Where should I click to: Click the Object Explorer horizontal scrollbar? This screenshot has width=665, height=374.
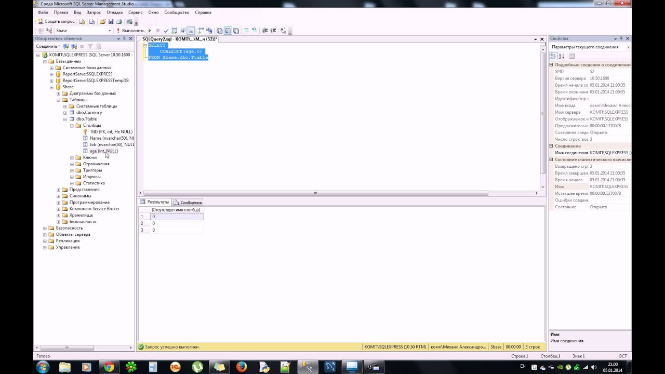(x=66, y=348)
